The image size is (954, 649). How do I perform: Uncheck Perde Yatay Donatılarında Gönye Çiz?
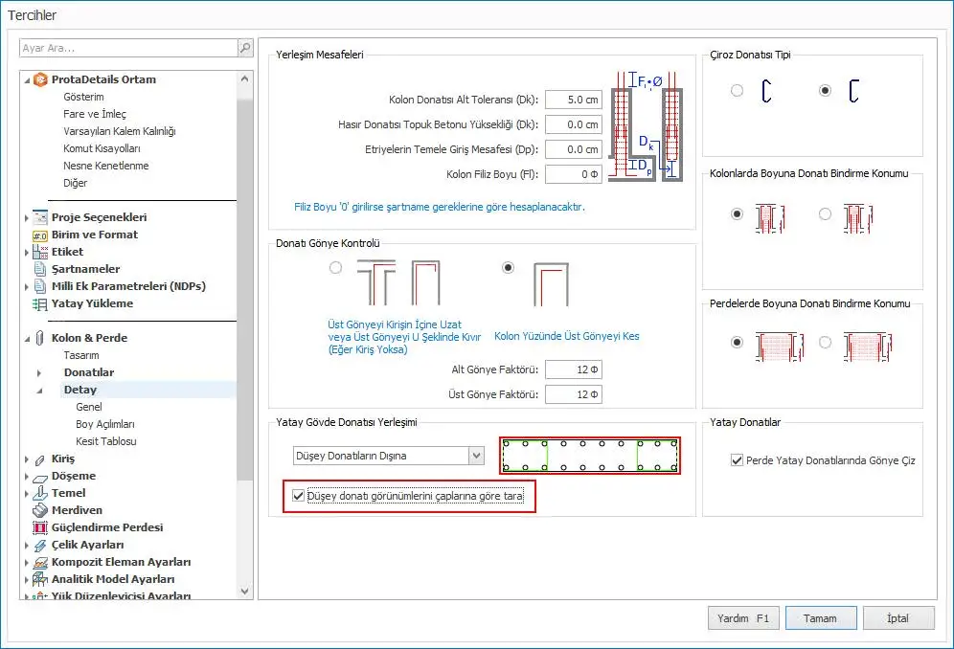[x=737, y=460]
